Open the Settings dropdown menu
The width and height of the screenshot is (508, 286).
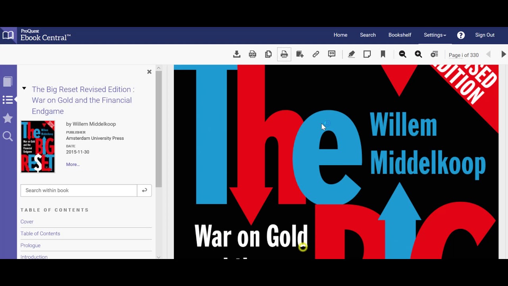pyautogui.click(x=435, y=35)
